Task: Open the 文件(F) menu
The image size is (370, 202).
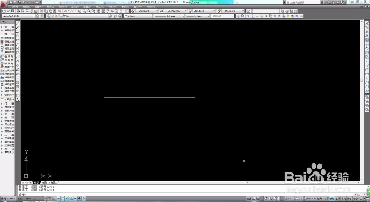Action: (x=14, y=7)
